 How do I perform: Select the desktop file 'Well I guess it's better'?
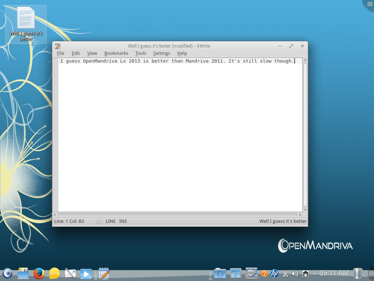point(26,25)
